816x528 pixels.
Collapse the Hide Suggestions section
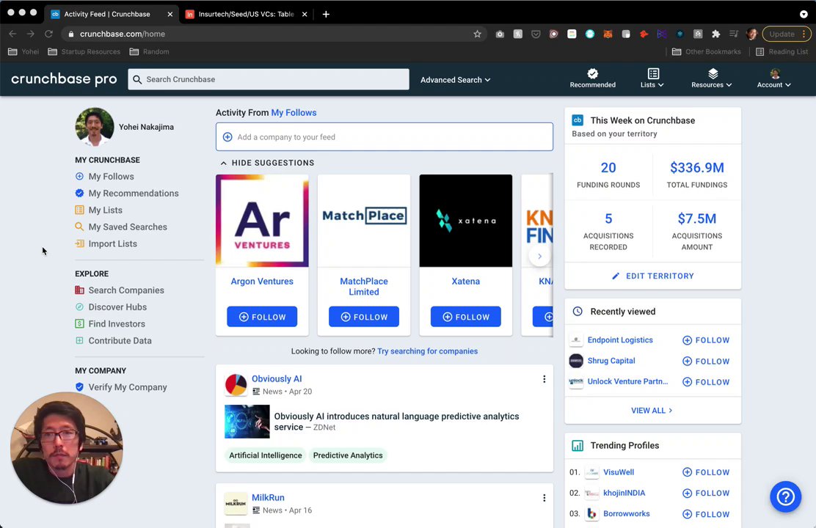(x=267, y=163)
